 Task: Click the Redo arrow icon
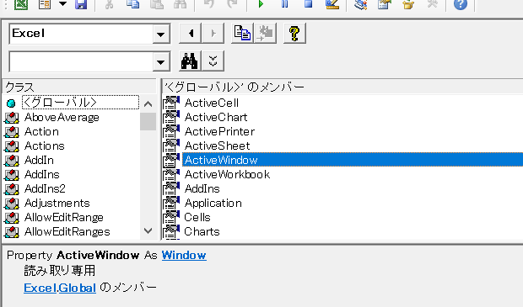[x=232, y=4]
